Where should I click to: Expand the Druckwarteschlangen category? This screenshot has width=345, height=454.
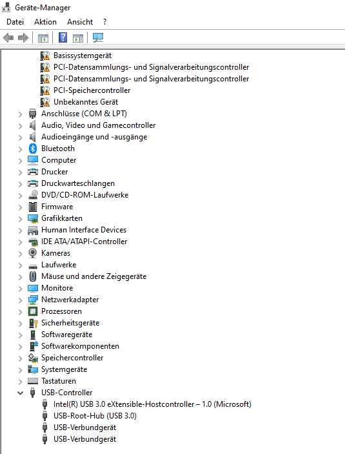coord(20,184)
